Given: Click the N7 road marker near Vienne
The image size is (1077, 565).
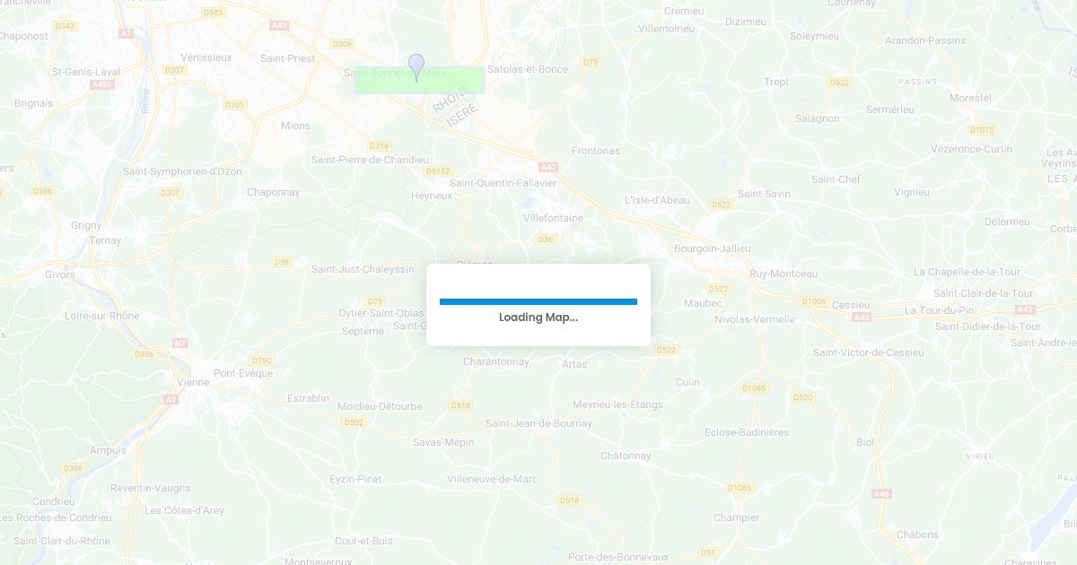Looking at the screenshot, I should (x=180, y=343).
